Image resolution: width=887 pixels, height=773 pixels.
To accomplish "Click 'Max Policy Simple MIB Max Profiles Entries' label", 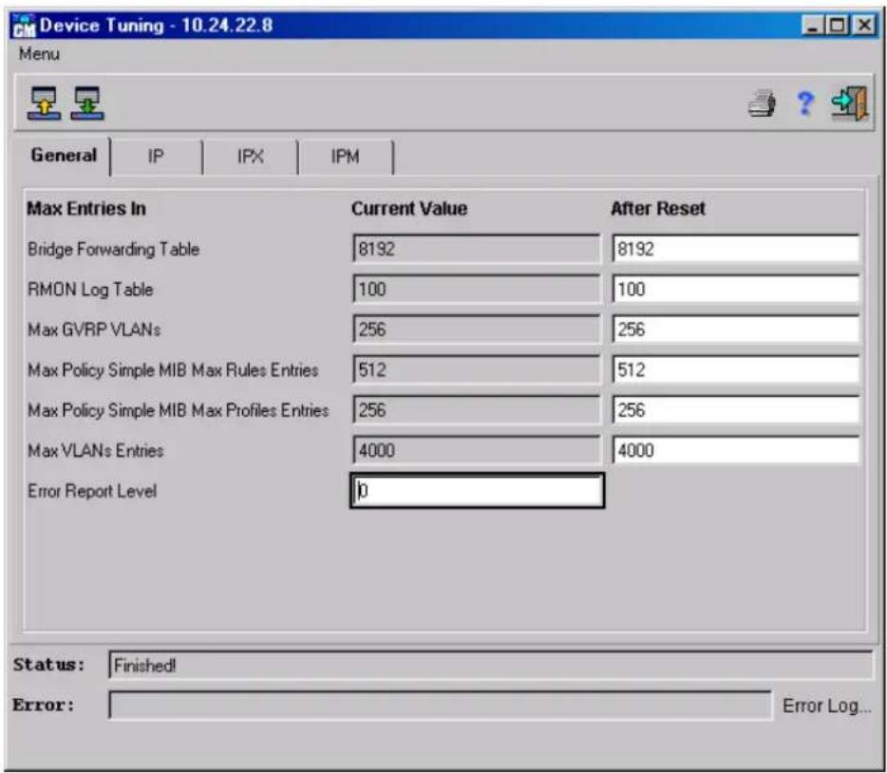I will pyautogui.click(x=179, y=410).
